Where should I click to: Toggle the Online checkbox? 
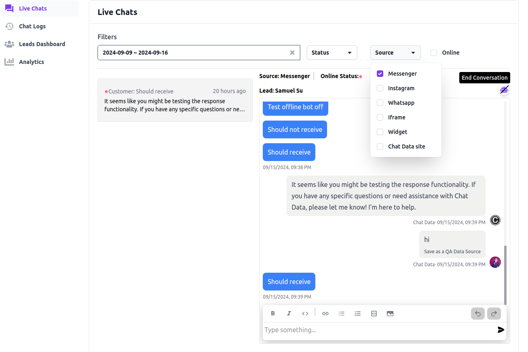(x=434, y=53)
